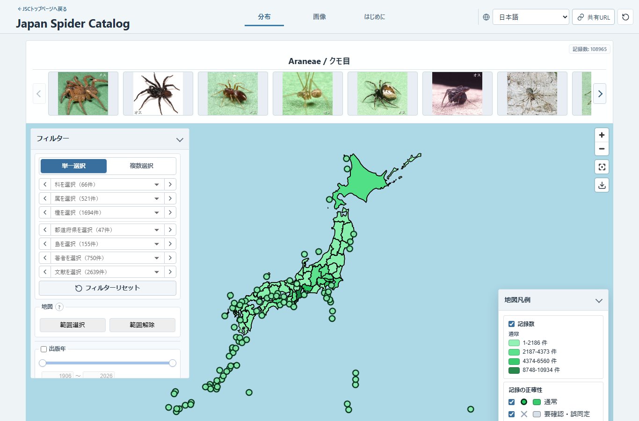
Task: Click the Japan Spider Catalog title
Action: coord(73,24)
